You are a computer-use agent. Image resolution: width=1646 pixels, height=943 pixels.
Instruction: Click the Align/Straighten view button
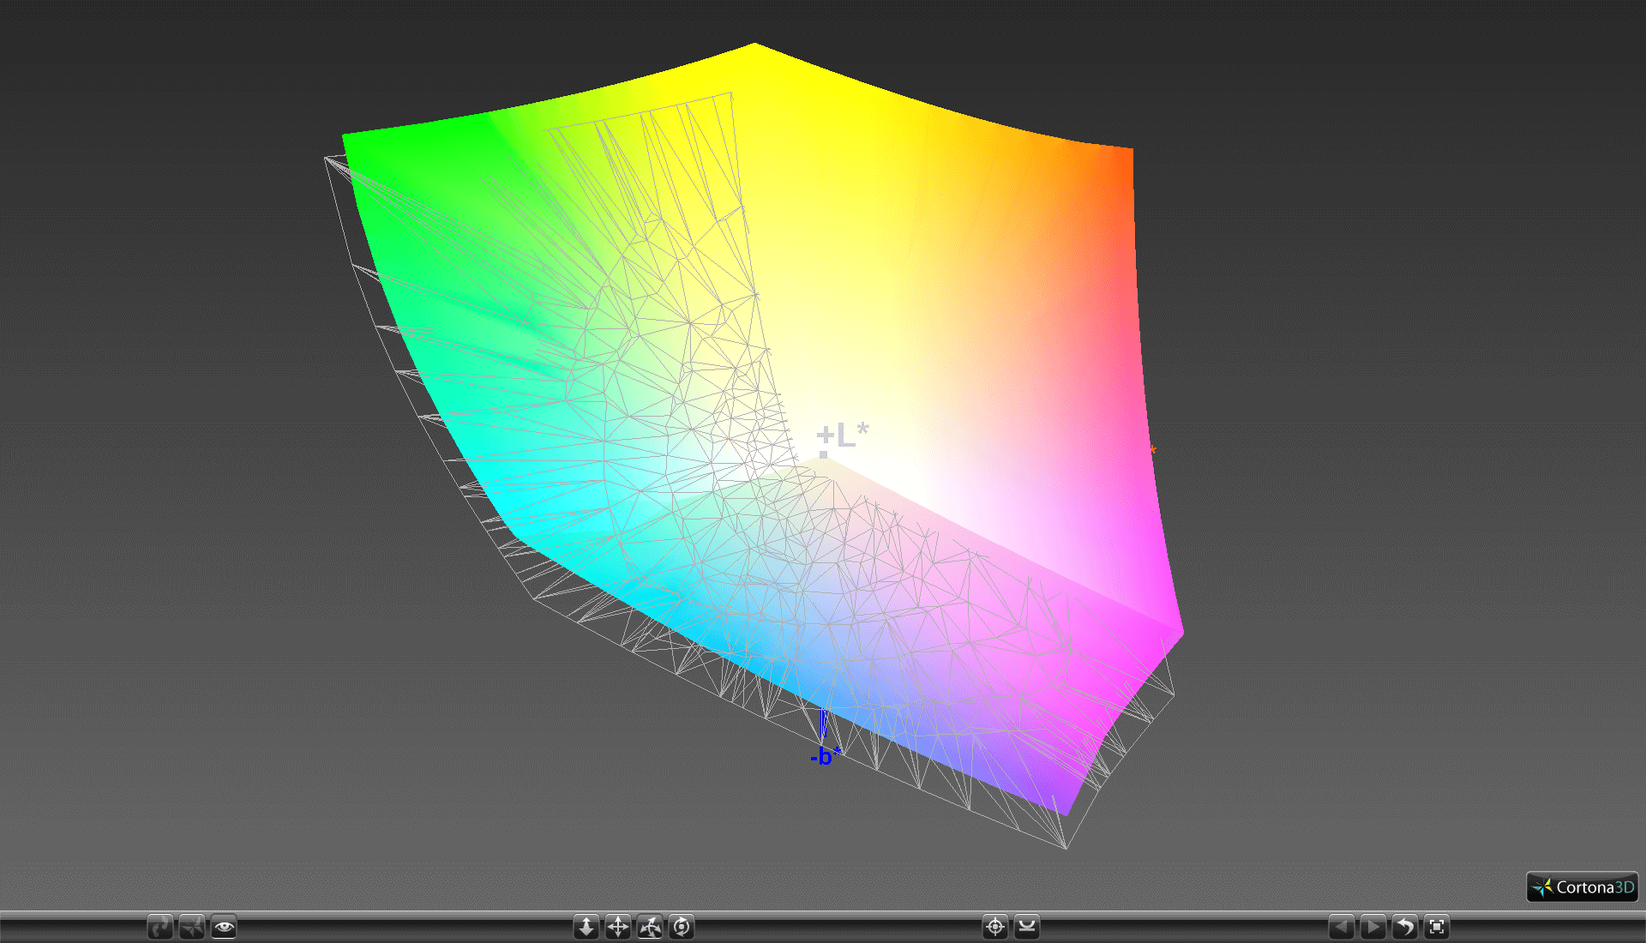[x=1027, y=927]
